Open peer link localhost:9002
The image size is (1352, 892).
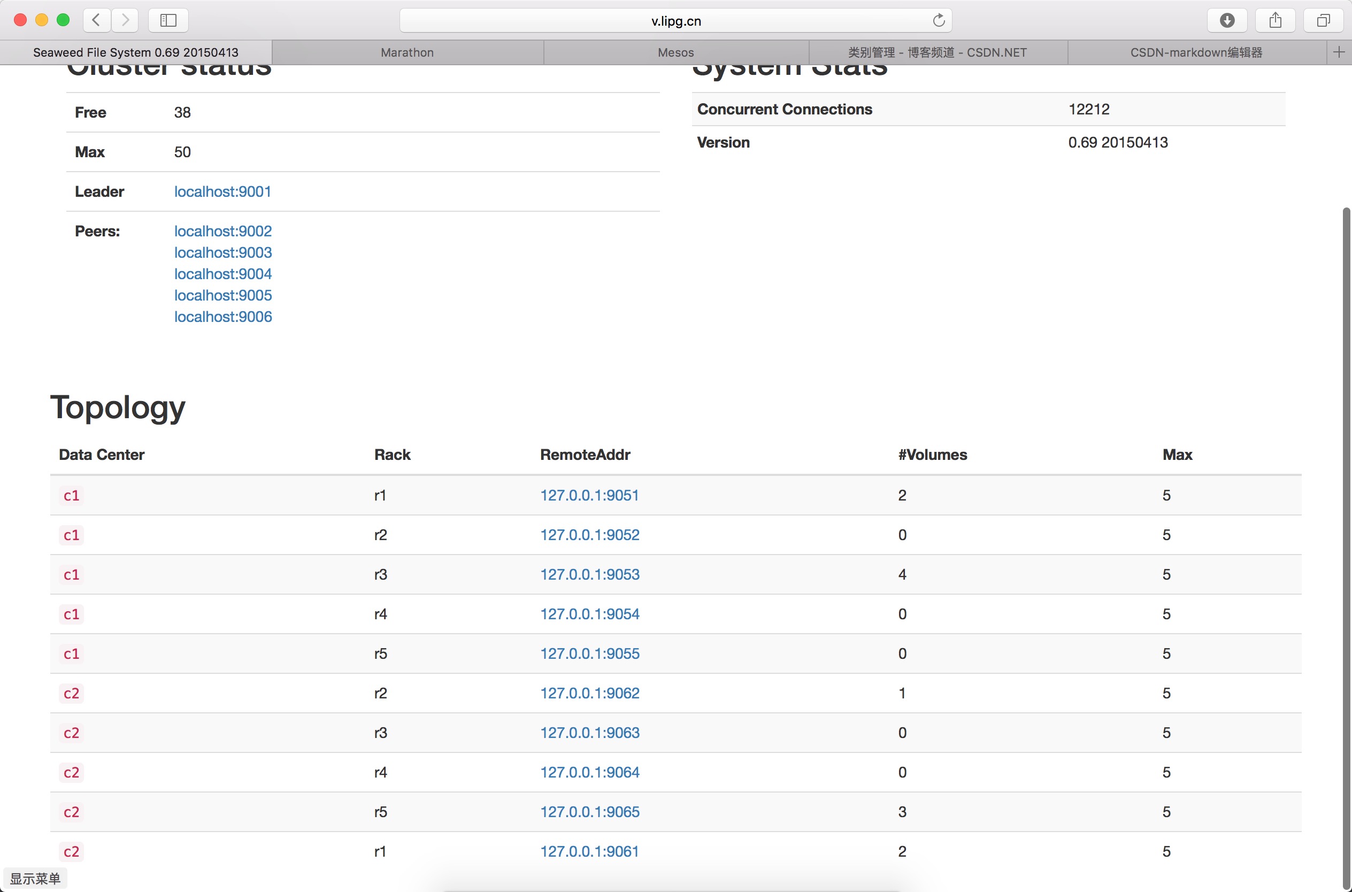pyautogui.click(x=223, y=231)
